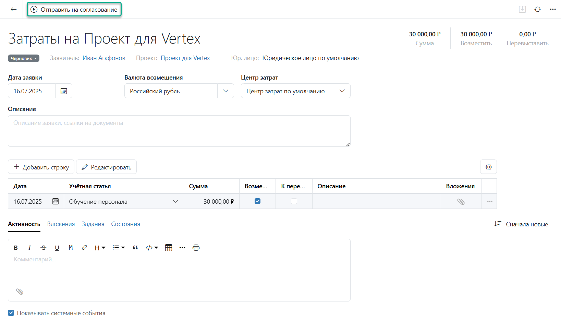Screen dimensions: 561x320
Task: Click Добавить строку button
Action: tap(41, 167)
